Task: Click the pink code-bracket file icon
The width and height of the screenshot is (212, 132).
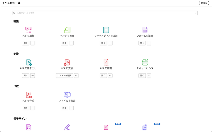Action: click(x=106, y=127)
